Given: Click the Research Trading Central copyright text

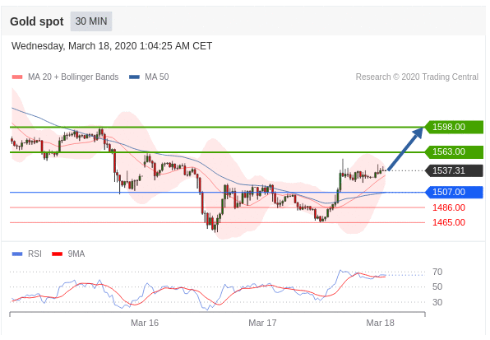Looking at the screenshot, I should tap(417, 77).
